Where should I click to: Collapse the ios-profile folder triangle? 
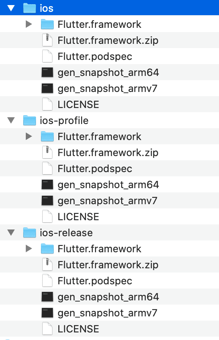[11, 120]
